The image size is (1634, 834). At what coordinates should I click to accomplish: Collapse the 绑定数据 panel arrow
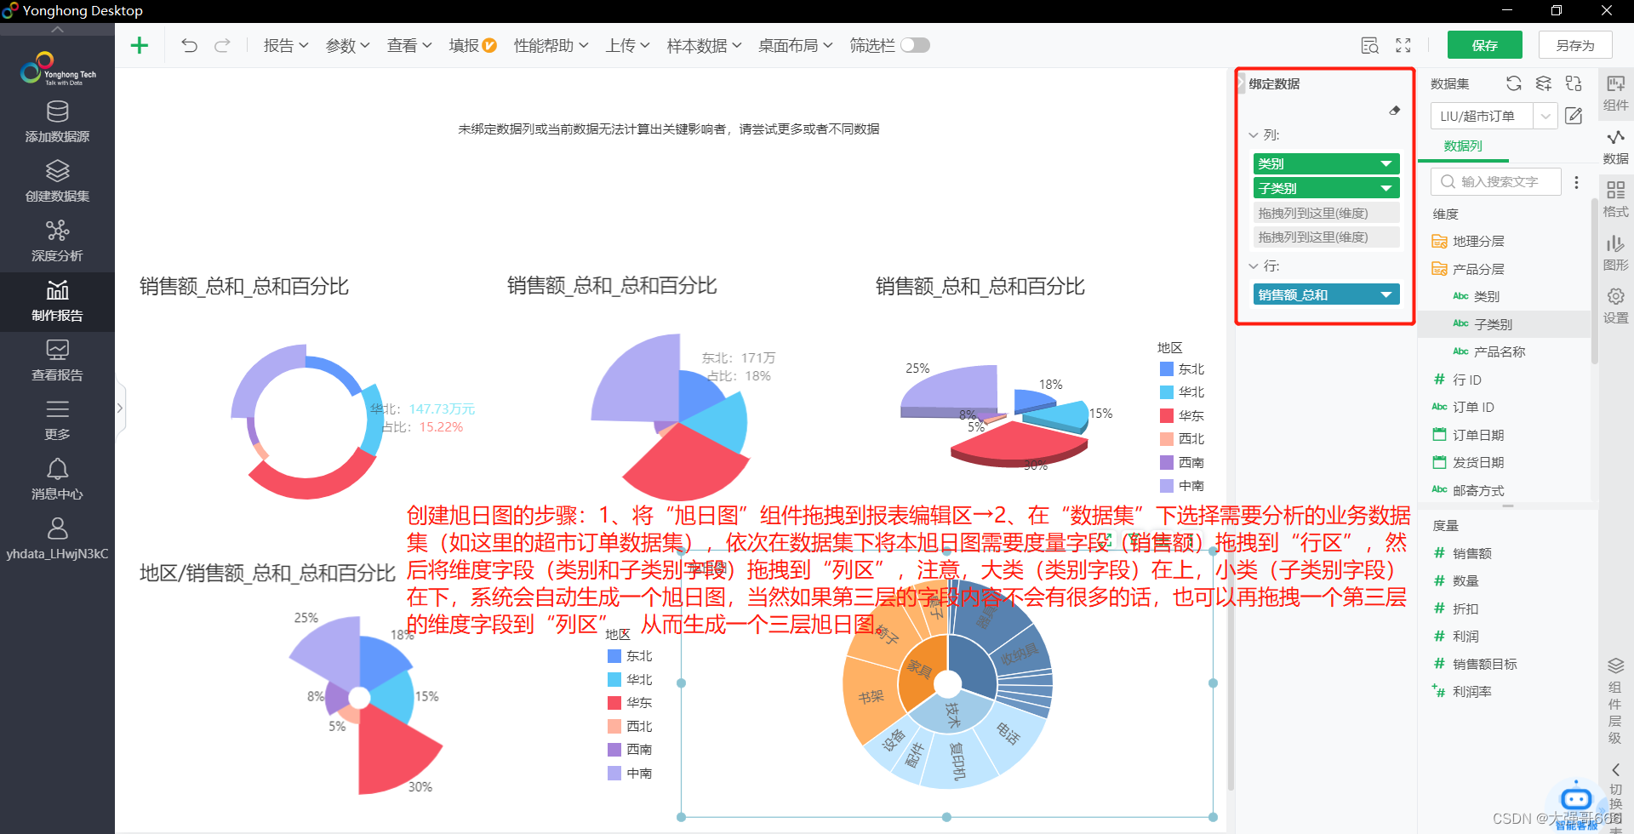tap(1242, 83)
